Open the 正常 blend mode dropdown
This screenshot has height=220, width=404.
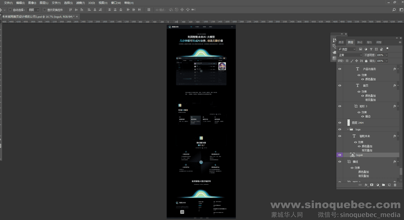coord(350,55)
